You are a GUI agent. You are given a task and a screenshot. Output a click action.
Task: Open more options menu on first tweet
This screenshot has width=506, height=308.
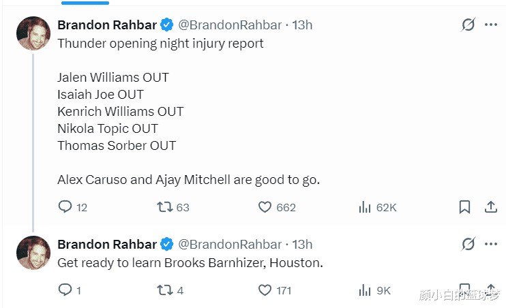click(x=491, y=25)
